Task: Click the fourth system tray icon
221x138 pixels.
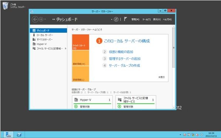Action: click(197, 135)
